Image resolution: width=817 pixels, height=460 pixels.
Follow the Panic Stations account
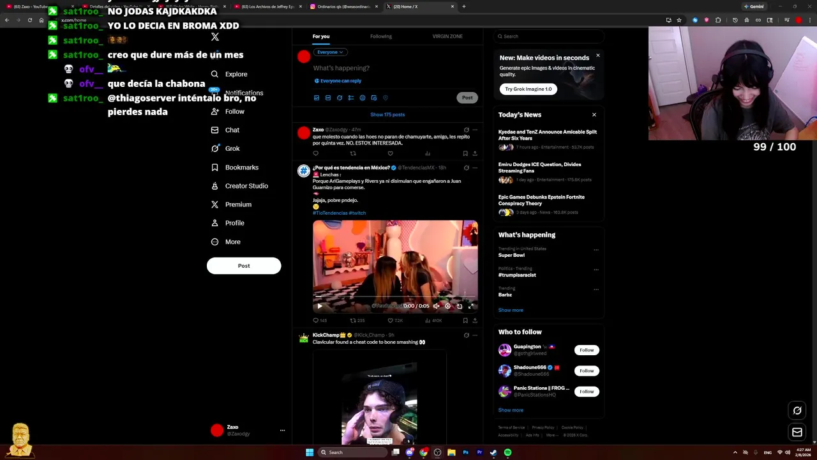[587, 392]
